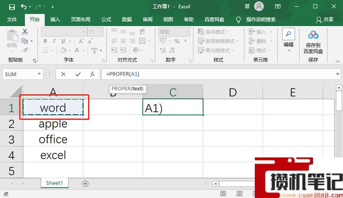Toggle Underline formatting

point(63,41)
